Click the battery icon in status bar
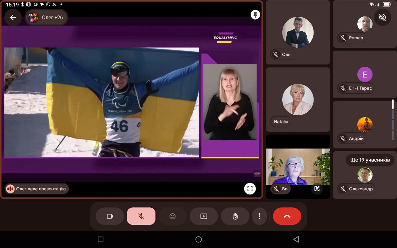 click(387, 4)
